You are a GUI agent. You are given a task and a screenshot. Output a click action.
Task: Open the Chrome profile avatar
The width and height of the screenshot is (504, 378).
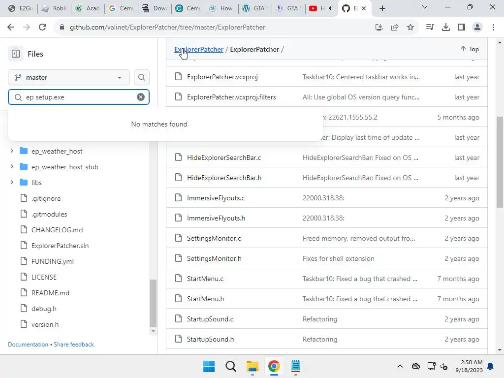pos(477,28)
